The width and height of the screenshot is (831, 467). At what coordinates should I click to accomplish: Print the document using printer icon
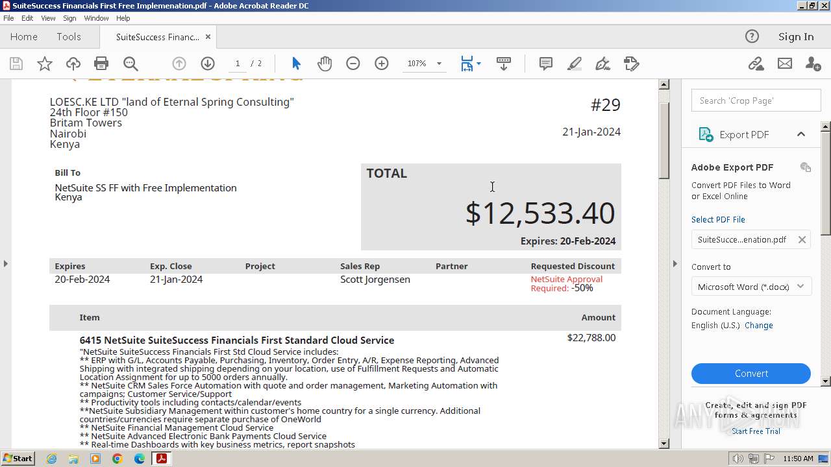coord(101,64)
